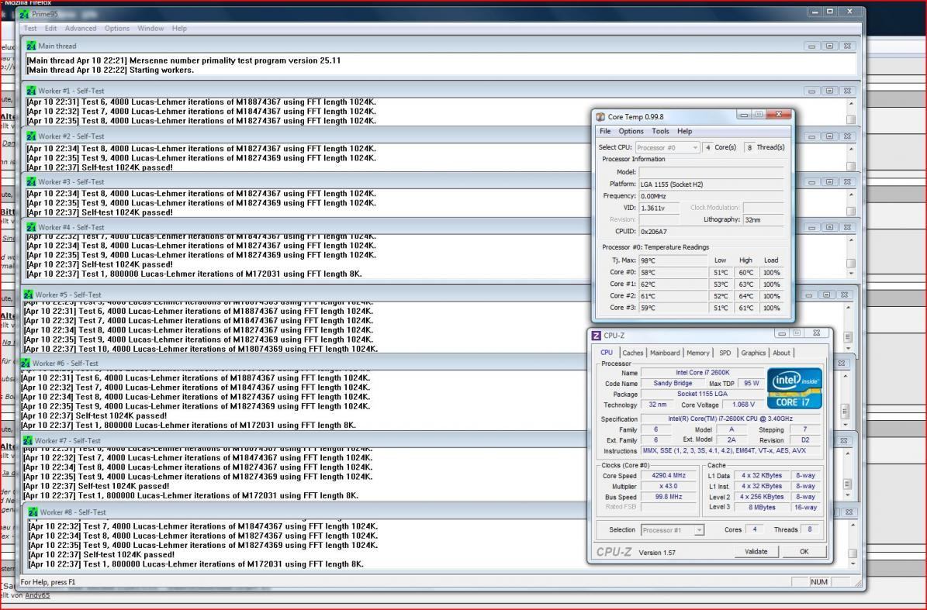Click the Bus Speed value 99.8 MHz
The image size is (927, 610).
click(x=669, y=497)
